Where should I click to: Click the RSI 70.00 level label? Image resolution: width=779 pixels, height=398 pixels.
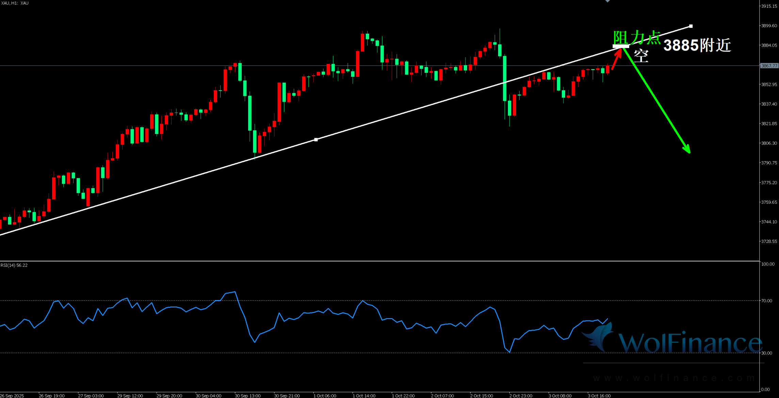[767, 301]
